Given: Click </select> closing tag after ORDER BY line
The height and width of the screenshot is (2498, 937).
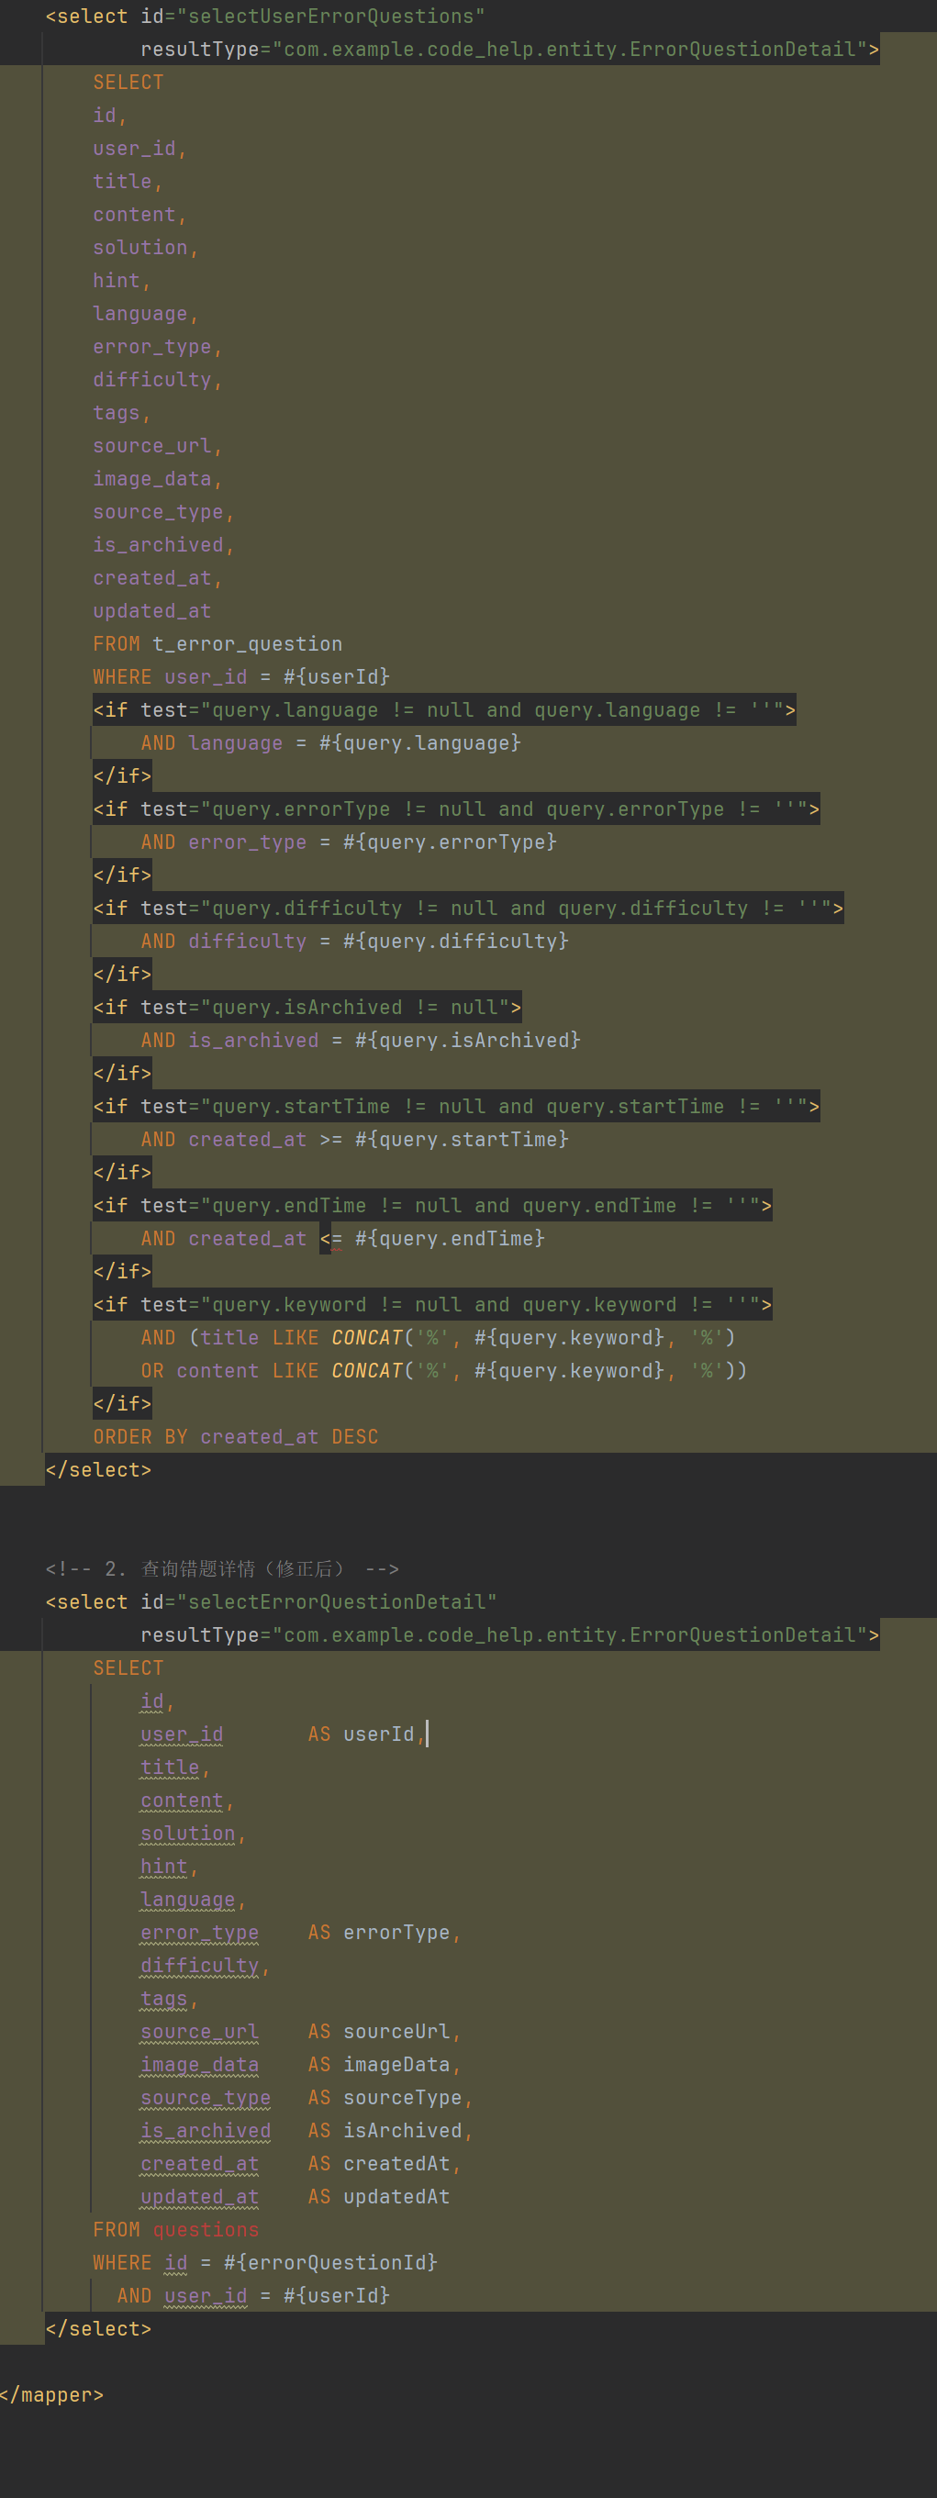Looking at the screenshot, I should click(x=98, y=1470).
